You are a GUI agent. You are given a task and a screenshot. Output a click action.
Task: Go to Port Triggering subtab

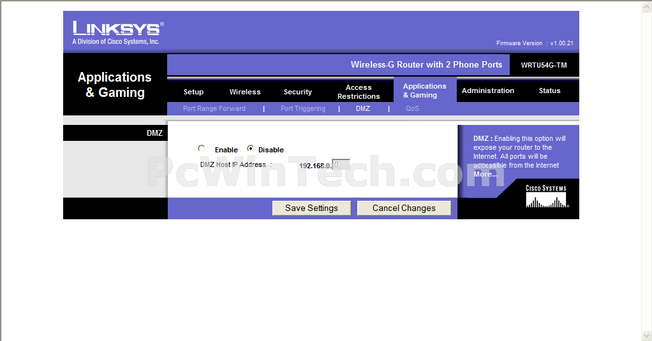coord(302,108)
